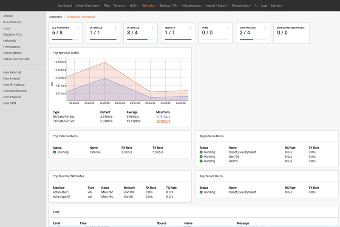
Task: Select tenant_Development in Top Tenant Rates
Action: [242, 192]
